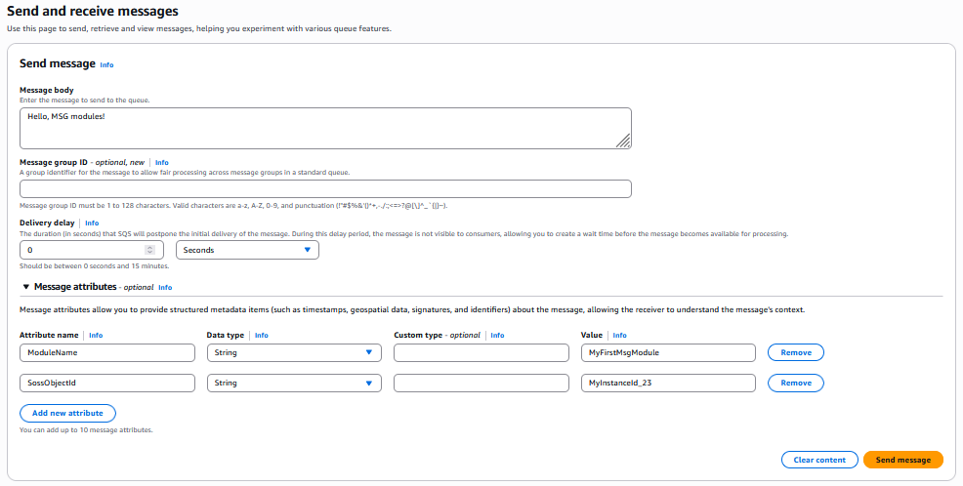Open Data type dropdown for ModuleName
Screen dimensions: 963x486
tap(294, 352)
